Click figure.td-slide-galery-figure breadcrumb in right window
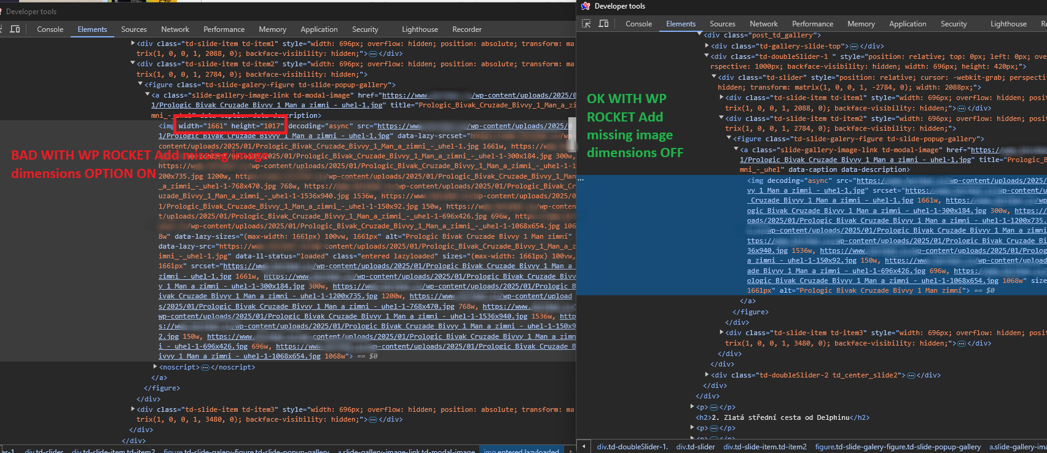 (x=898, y=447)
